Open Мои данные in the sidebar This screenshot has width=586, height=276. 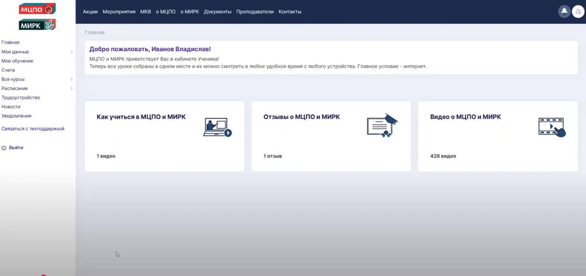click(15, 52)
